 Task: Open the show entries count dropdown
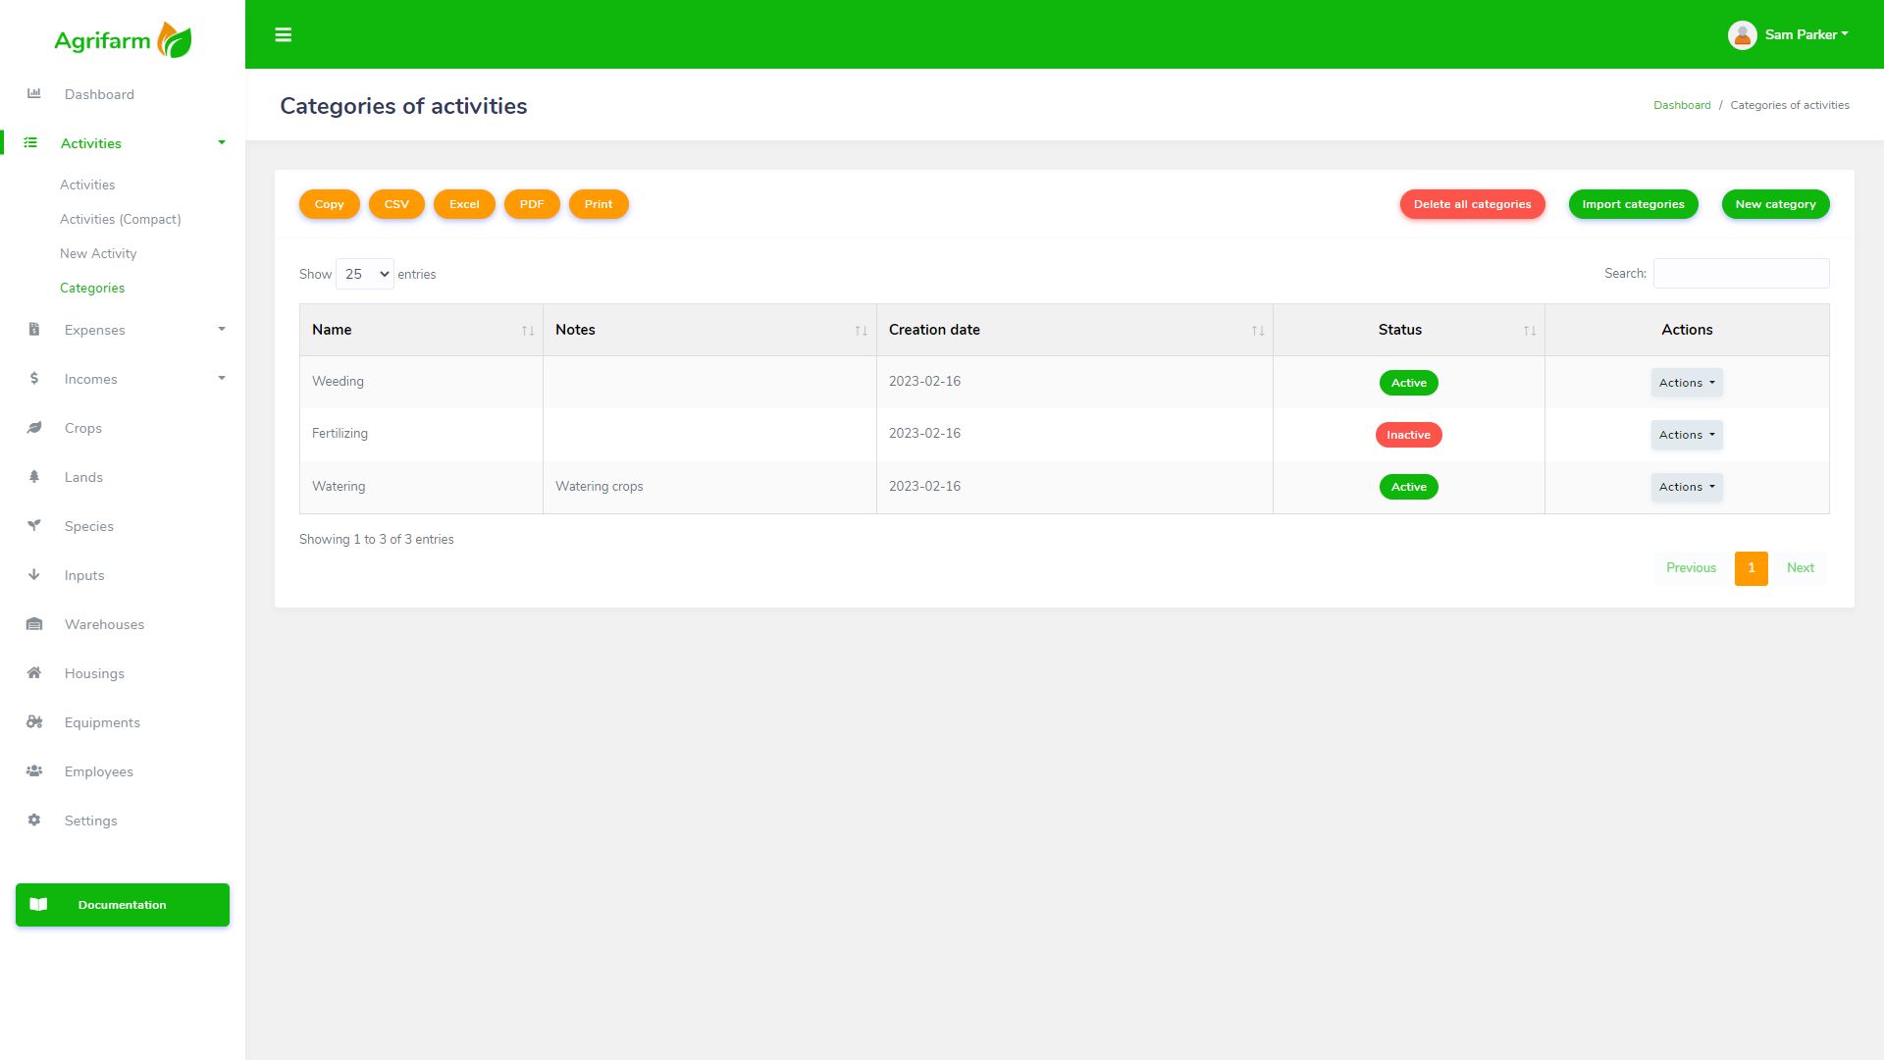[365, 274]
